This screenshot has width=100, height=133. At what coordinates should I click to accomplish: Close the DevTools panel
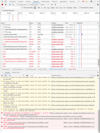[x=98, y=1]
